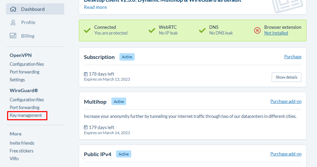The image size is (317, 167).
Task: Click the red Browser extension error icon
Action: (x=257, y=30)
